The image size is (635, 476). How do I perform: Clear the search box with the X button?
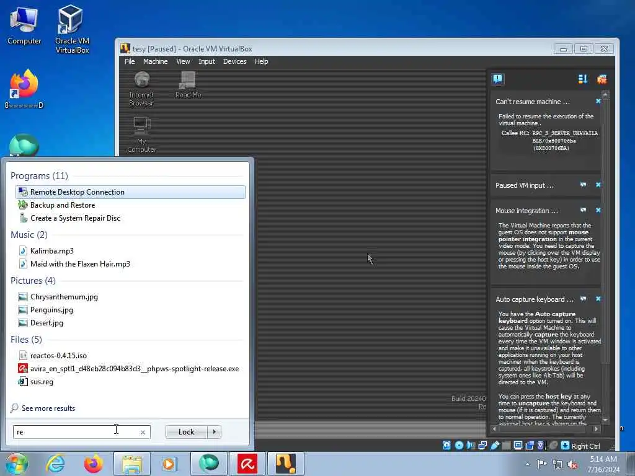coord(143,432)
